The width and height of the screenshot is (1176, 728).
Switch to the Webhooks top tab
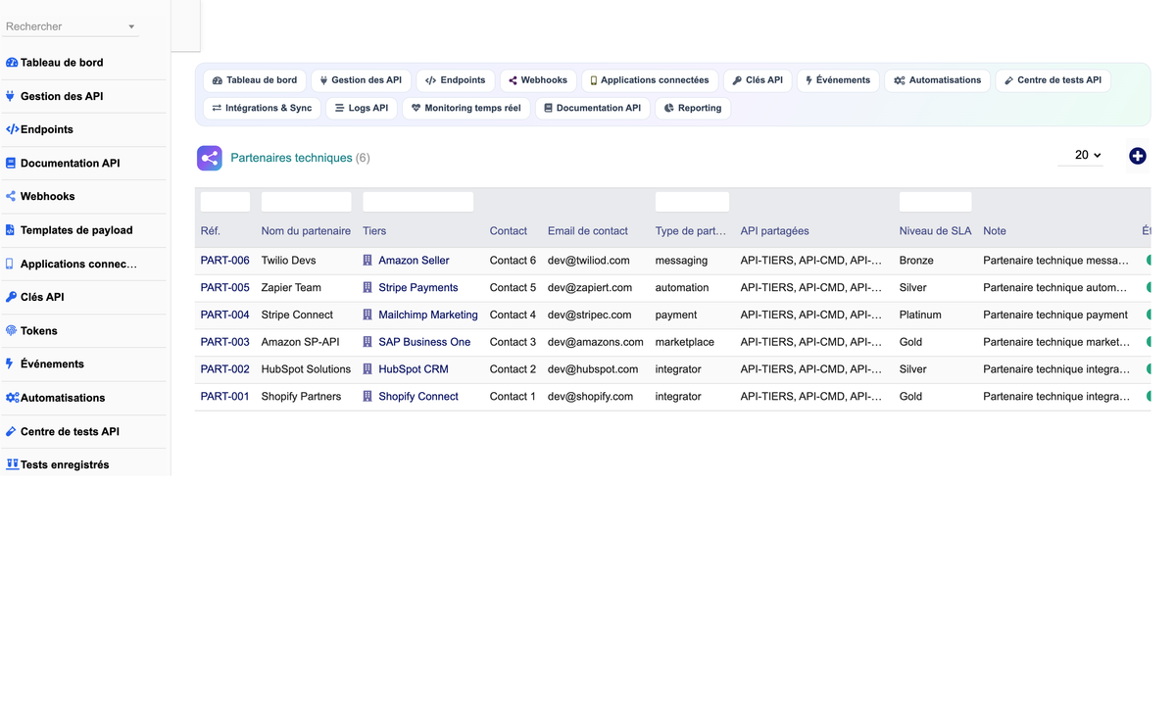538,80
